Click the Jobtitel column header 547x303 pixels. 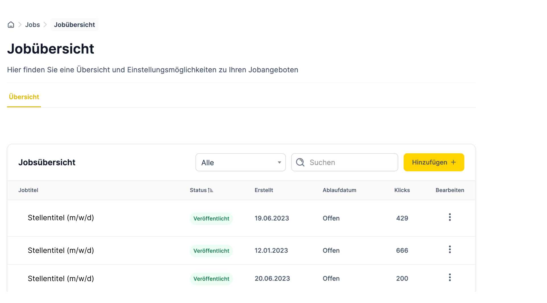[x=28, y=190]
